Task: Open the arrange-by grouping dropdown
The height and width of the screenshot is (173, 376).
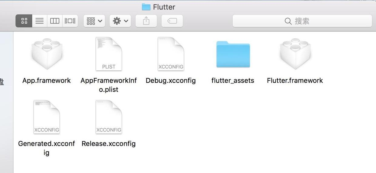Action: (94, 21)
